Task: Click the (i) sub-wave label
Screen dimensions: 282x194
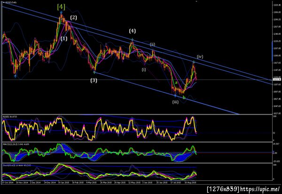Action: point(144,69)
